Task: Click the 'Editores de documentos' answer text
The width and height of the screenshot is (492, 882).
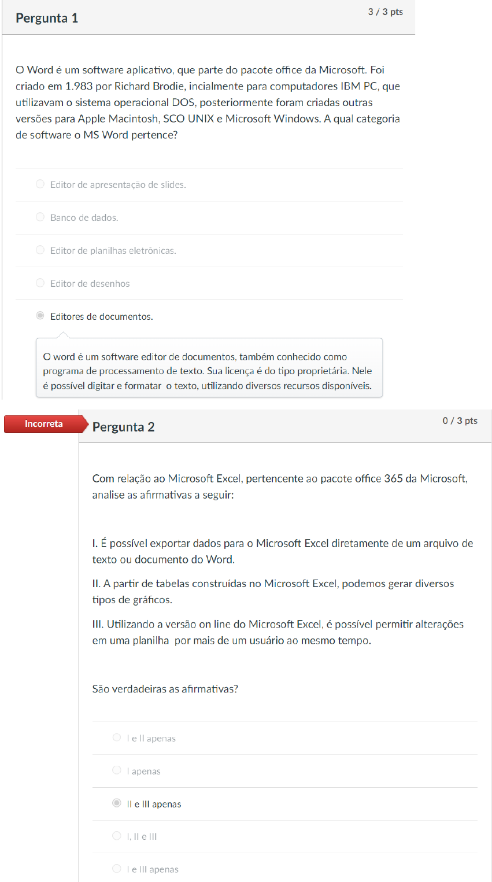Action: [x=102, y=316]
